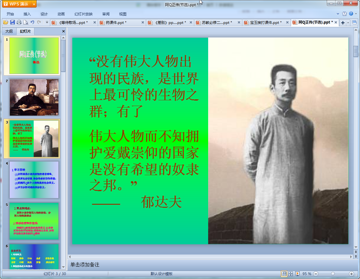Start slideshow from status bar icon
360x279 pixels.
tap(297, 274)
